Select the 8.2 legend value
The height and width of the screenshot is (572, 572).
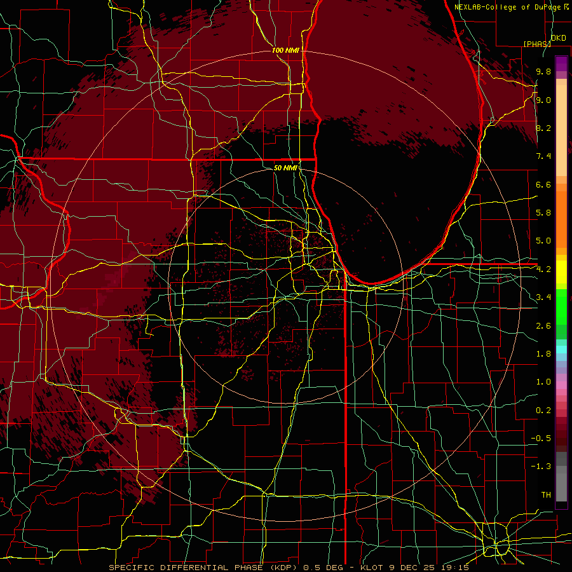[x=543, y=128]
